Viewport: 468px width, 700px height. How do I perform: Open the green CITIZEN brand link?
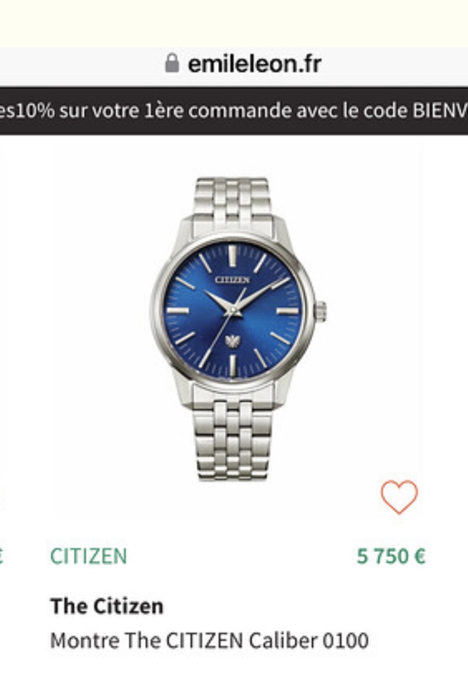point(88,556)
